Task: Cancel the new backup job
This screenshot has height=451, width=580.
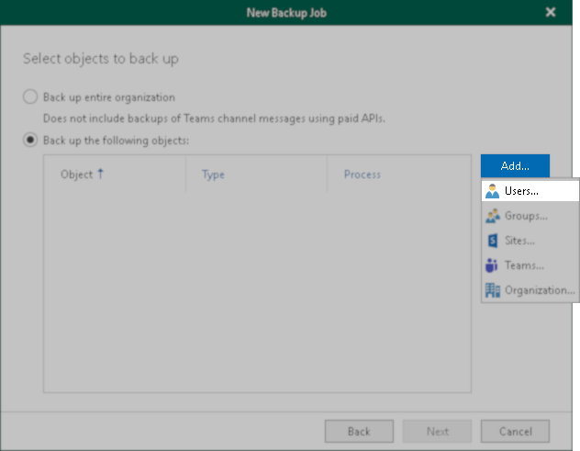Action: (x=515, y=432)
